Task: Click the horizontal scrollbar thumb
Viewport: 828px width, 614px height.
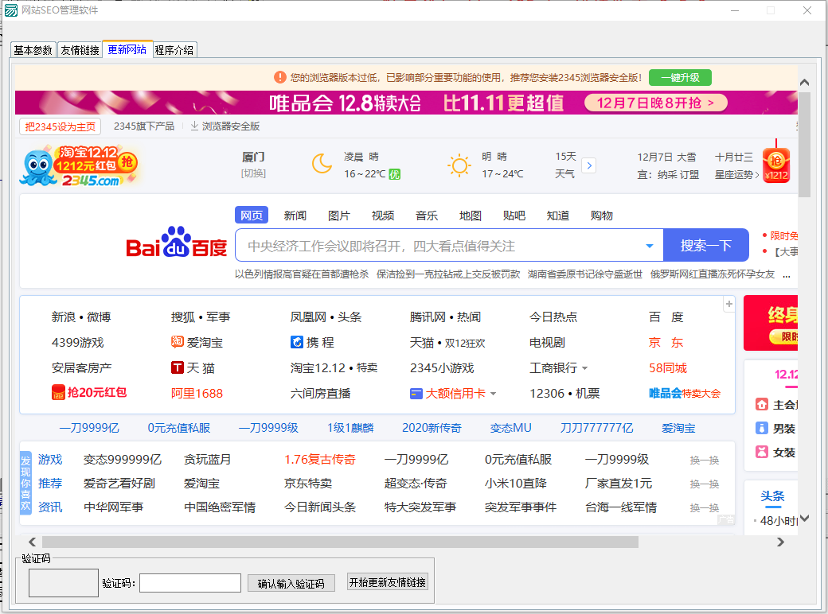Action: coord(340,542)
